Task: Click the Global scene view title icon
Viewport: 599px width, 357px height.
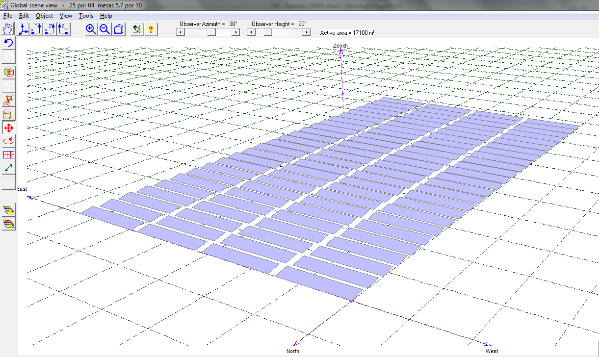Action: pyautogui.click(x=5, y=5)
